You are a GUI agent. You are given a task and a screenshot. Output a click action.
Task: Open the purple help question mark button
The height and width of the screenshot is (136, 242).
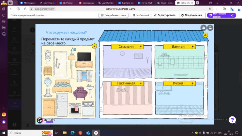232,120
